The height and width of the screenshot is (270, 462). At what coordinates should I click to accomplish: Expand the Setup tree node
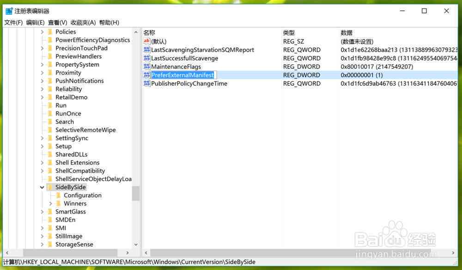42,146
